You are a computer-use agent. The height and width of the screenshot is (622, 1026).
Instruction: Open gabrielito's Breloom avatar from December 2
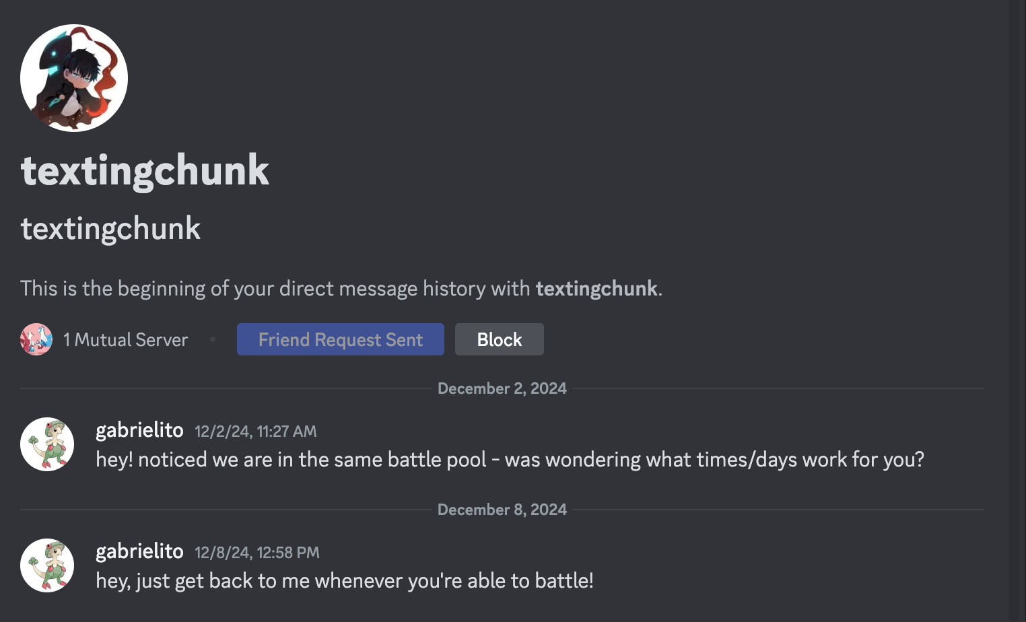coord(46,444)
